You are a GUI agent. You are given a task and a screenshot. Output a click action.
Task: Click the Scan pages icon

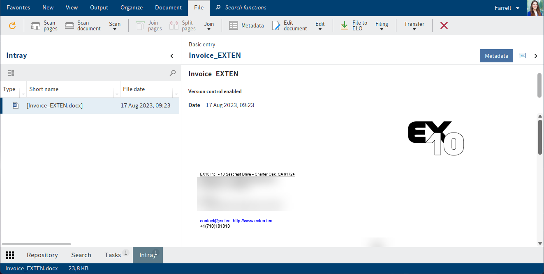point(36,26)
